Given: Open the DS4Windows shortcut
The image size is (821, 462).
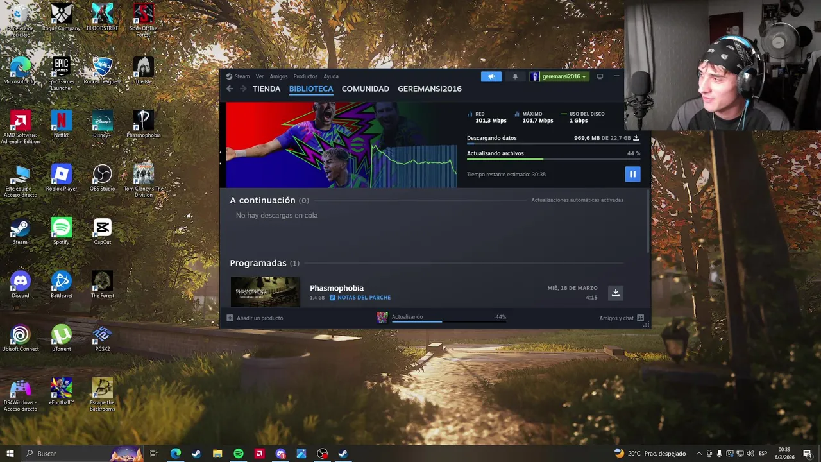Looking at the screenshot, I should [20, 395].
